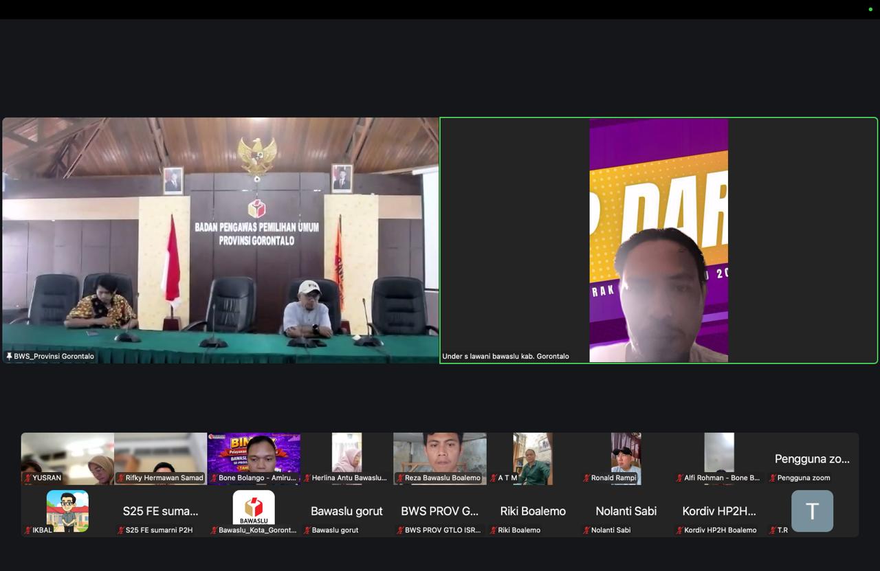Select the muted mic icon on Bone Bolango tile
Image resolution: width=880 pixels, height=571 pixels.
[x=214, y=478]
